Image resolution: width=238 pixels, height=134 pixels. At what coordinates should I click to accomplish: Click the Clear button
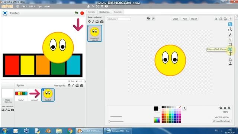(x=175, y=19)
